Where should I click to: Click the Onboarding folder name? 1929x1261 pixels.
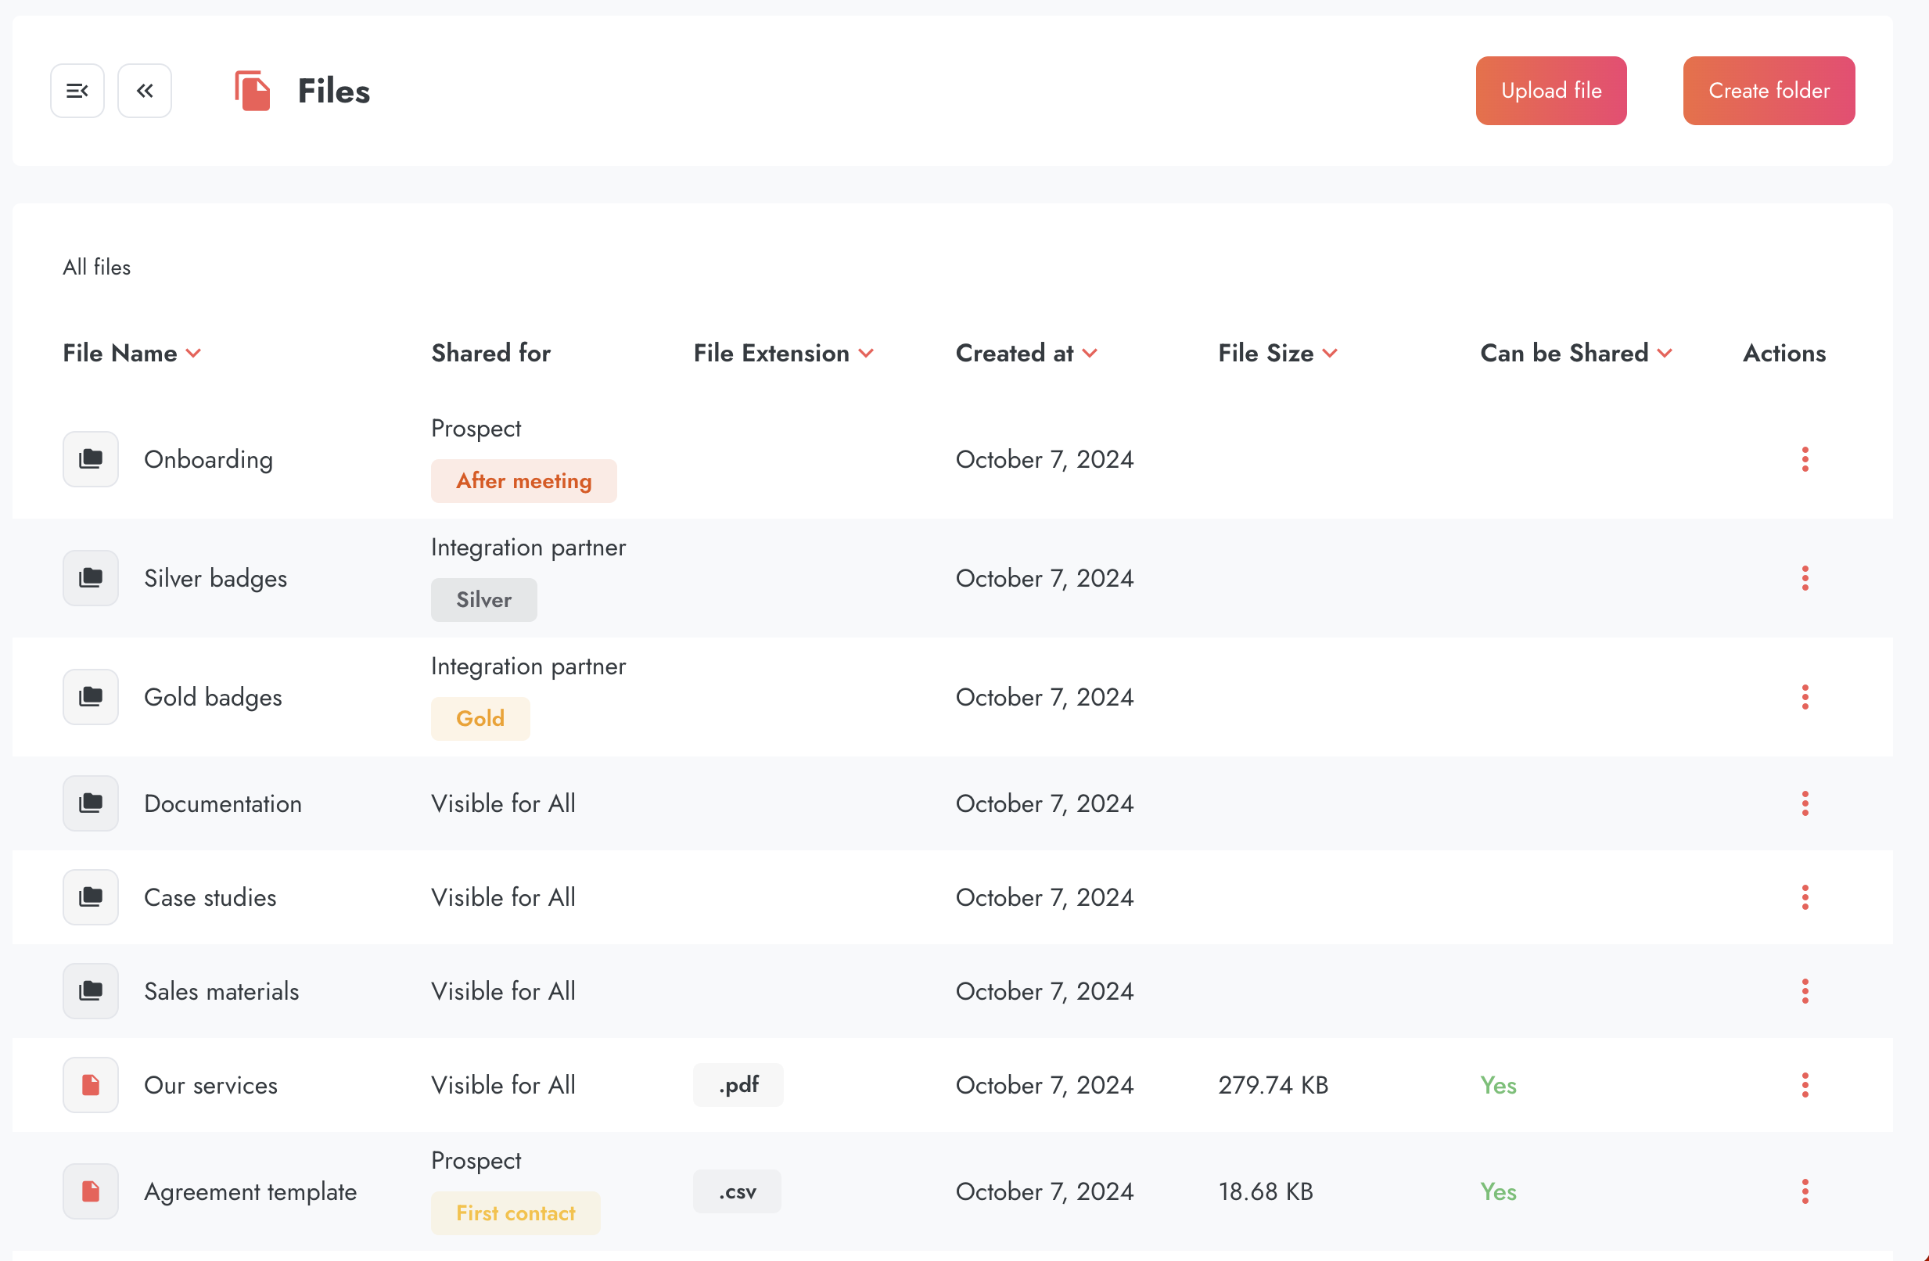pyautogui.click(x=208, y=459)
